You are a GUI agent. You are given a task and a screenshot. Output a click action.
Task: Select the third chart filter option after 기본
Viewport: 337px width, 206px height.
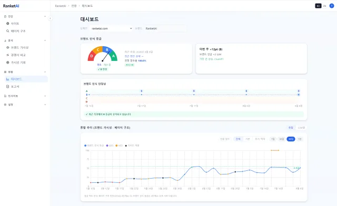(260, 139)
